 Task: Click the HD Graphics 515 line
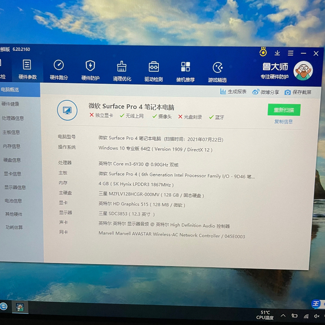pyautogui.click(x=142, y=204)
